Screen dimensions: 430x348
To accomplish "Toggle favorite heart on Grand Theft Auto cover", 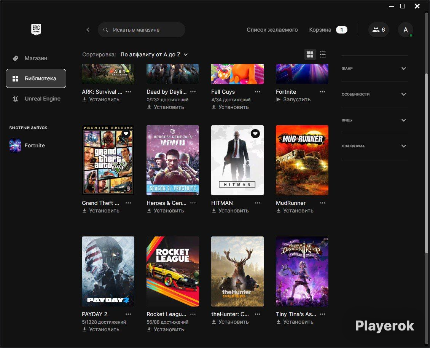I will click(x=126, y=134).
